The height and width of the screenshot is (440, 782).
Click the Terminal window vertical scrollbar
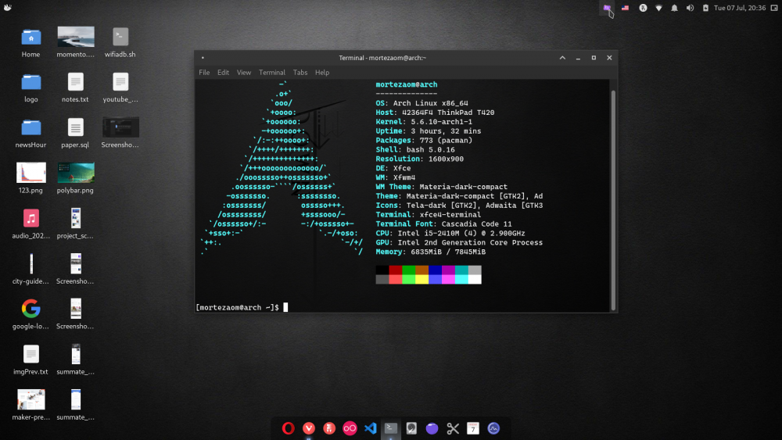tap(613, 199)
